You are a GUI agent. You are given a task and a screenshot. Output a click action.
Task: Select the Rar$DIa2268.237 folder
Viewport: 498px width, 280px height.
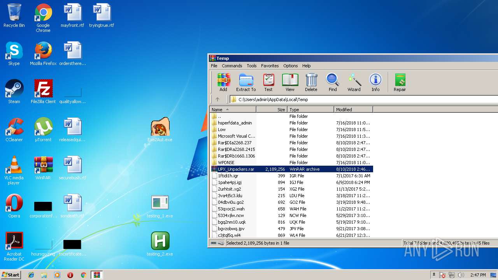292,143
